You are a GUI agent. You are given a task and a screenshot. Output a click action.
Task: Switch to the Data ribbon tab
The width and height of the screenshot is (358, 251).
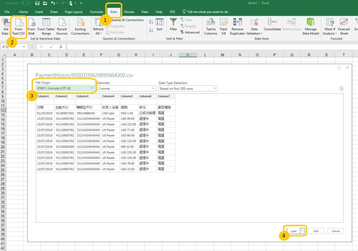coord(114,12)
